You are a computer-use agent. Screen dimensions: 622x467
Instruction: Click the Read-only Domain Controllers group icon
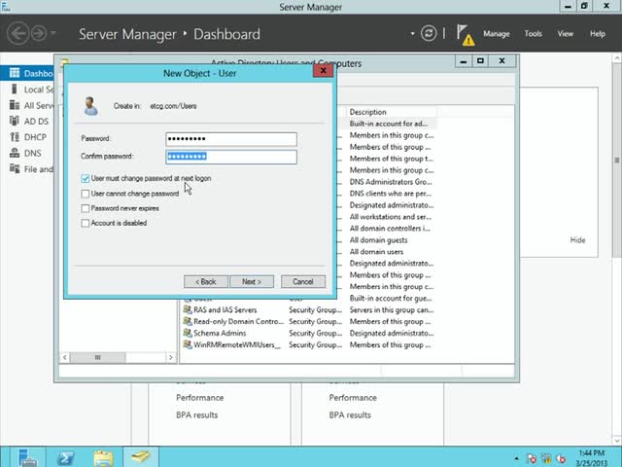pos(188,321)
